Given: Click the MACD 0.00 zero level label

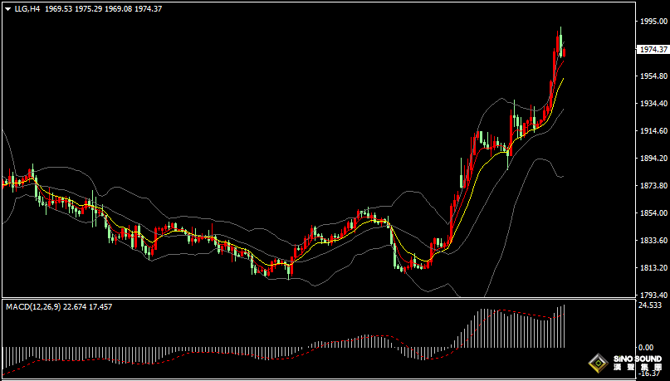Looking at the screenshot, I should 648,347.
